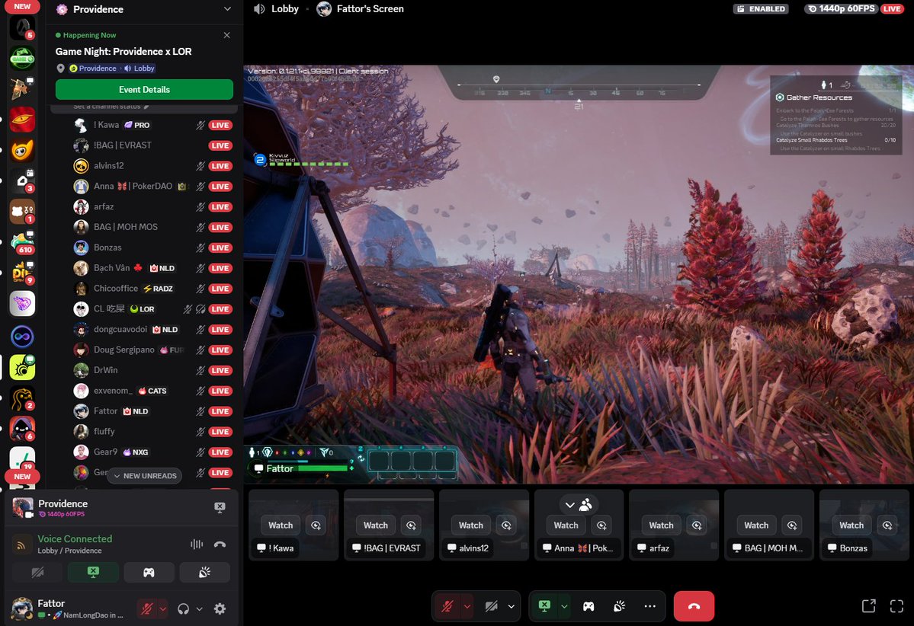This screenshot has width=914, height=626.
Task: Open output device dropdown in user panel
Action: [x=200, y=608]
